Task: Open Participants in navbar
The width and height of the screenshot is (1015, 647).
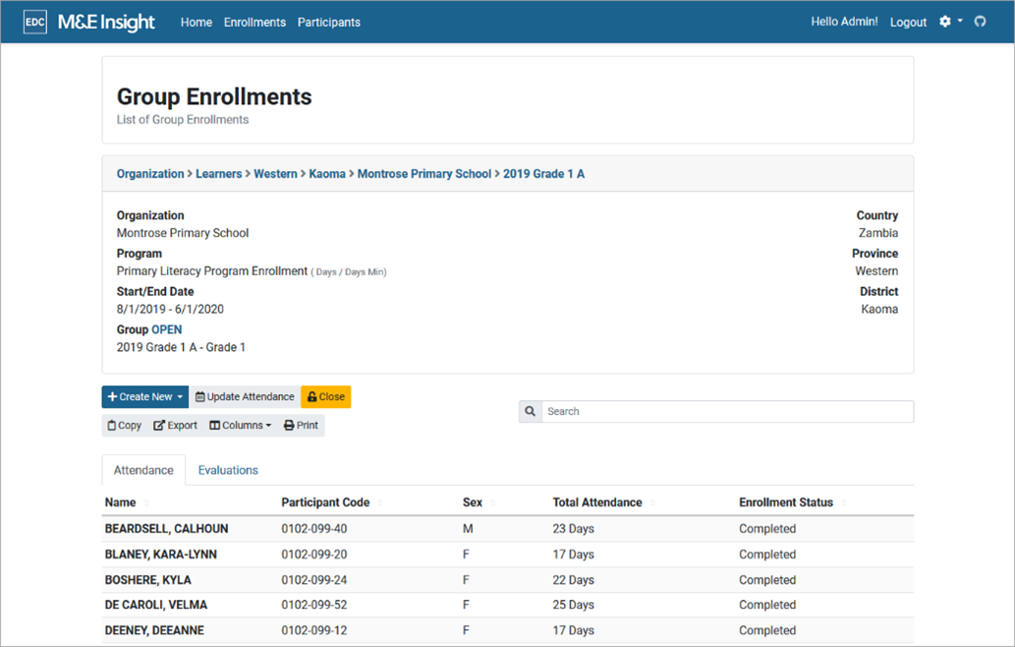Action: coord(329,22)
